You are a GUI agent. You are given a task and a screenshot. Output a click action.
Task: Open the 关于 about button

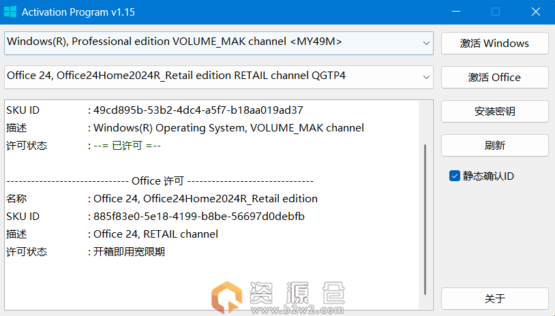coord(494,298)
